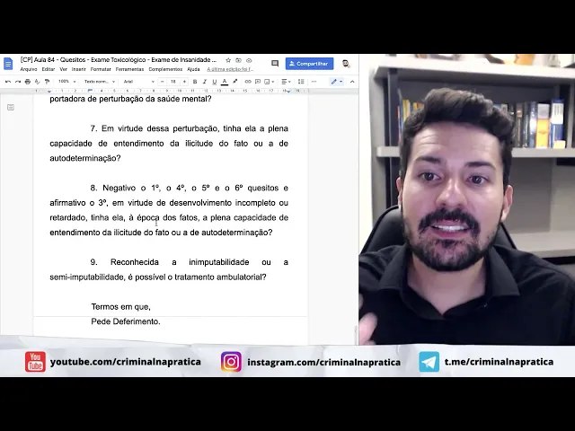Image resolution: width=575 pixels, height=431 pixels.
Task: Print the document
Action: pos(28,82)
